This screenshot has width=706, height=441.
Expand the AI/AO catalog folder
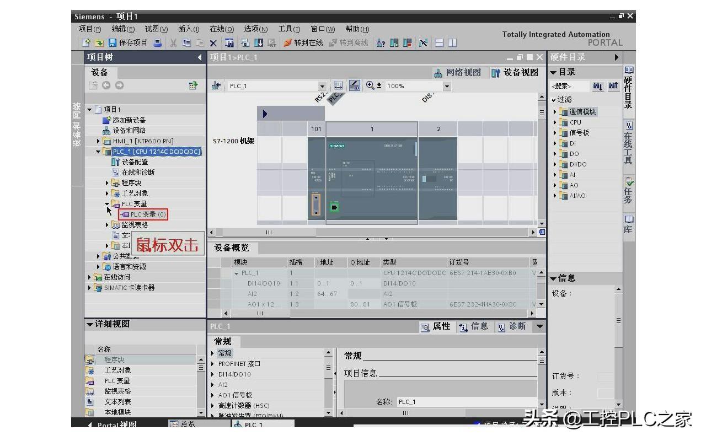coord(555,196)
